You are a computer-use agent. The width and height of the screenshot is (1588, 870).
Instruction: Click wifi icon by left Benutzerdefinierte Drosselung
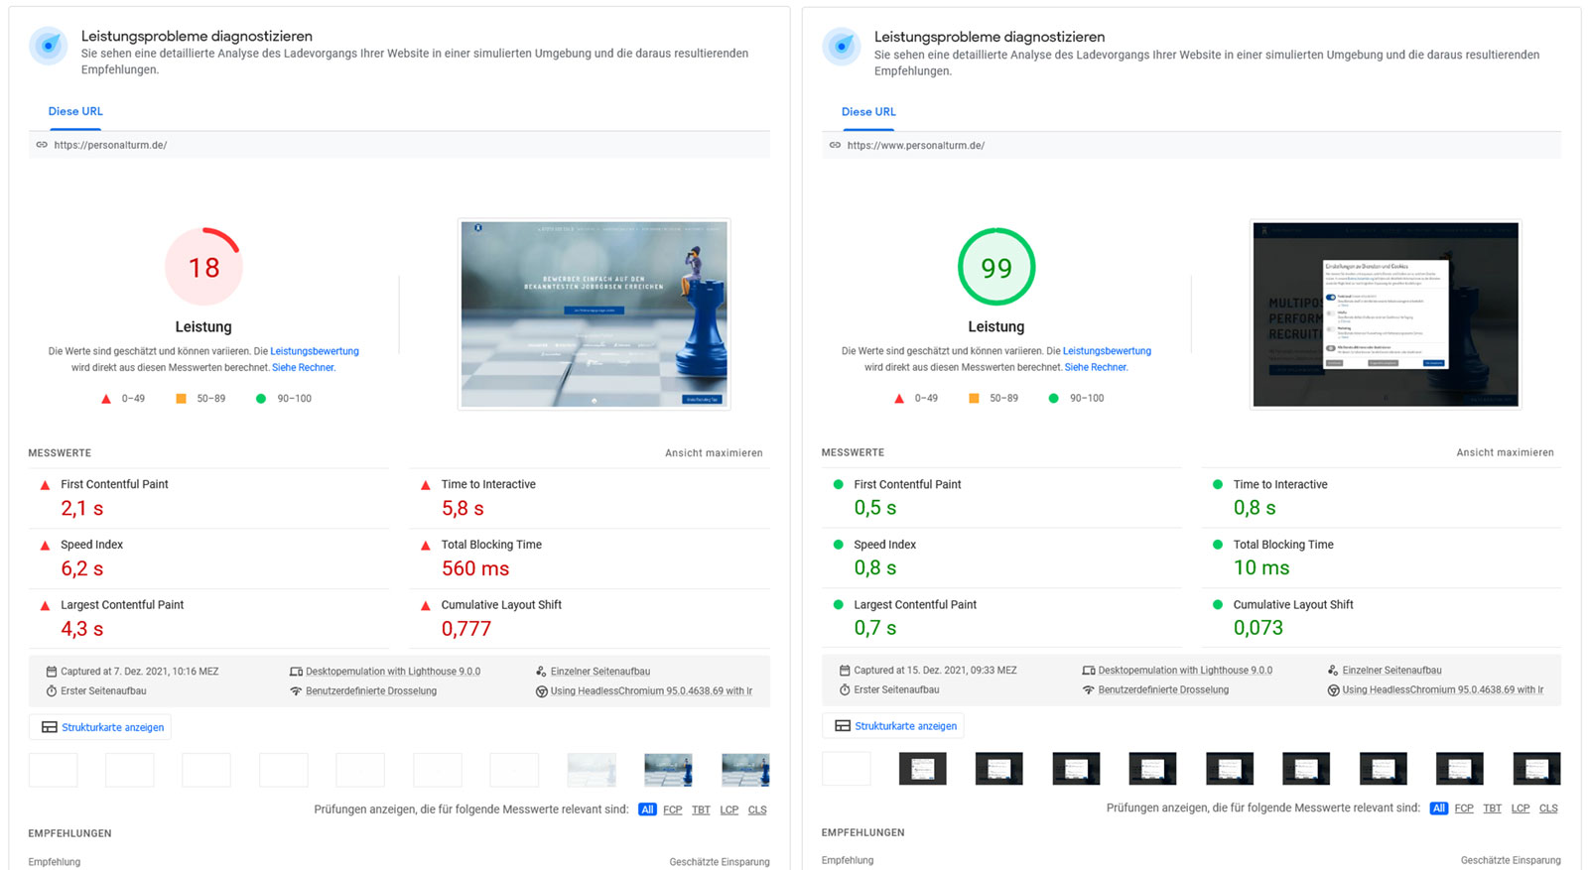tap(296, 691)
